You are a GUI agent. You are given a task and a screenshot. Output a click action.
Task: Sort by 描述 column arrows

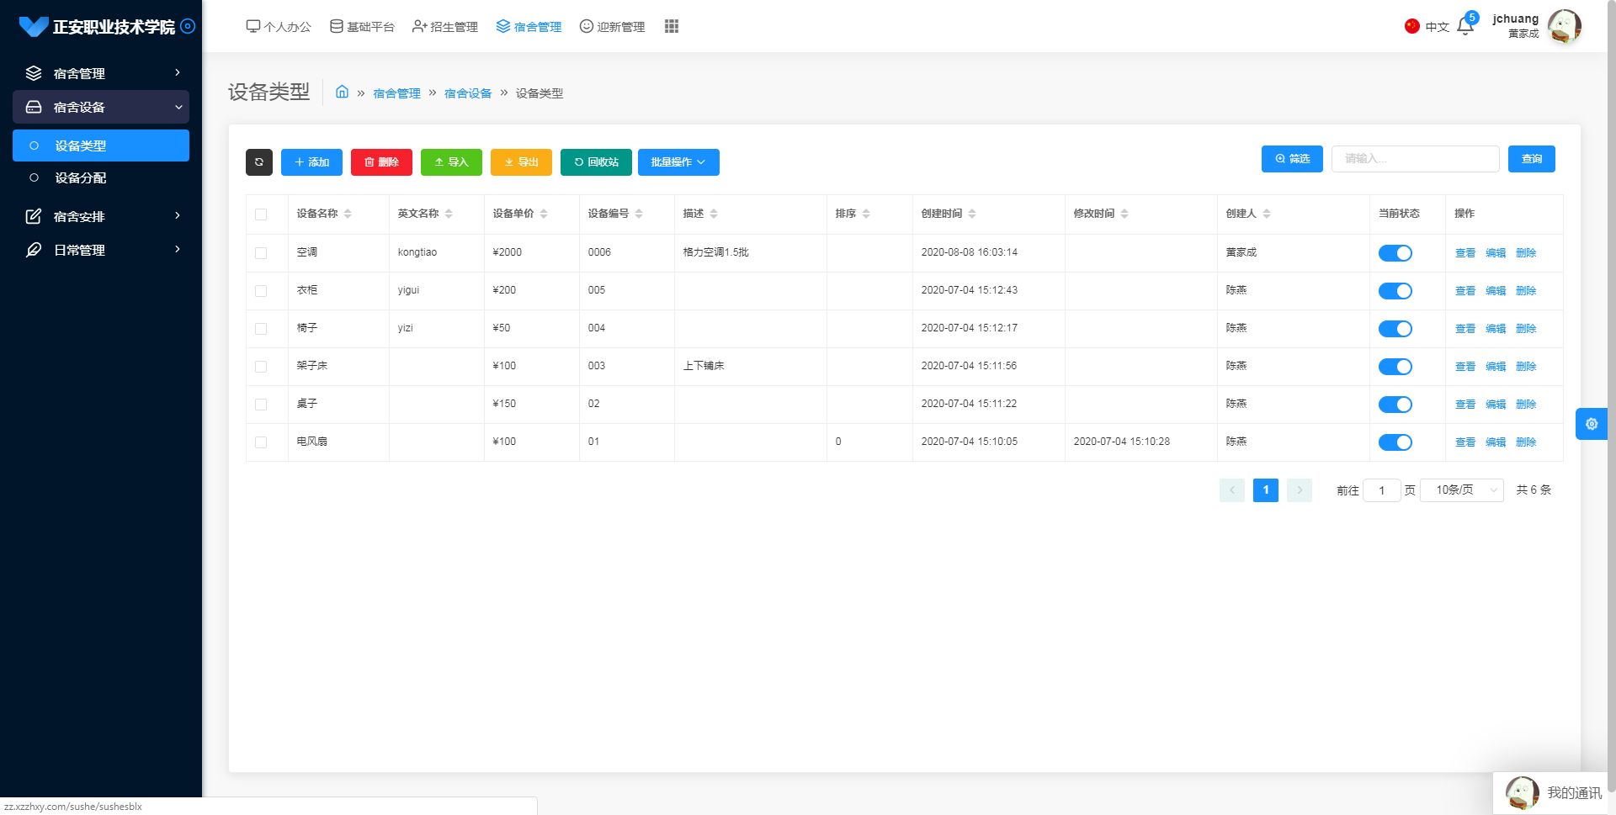pos(714,214)
